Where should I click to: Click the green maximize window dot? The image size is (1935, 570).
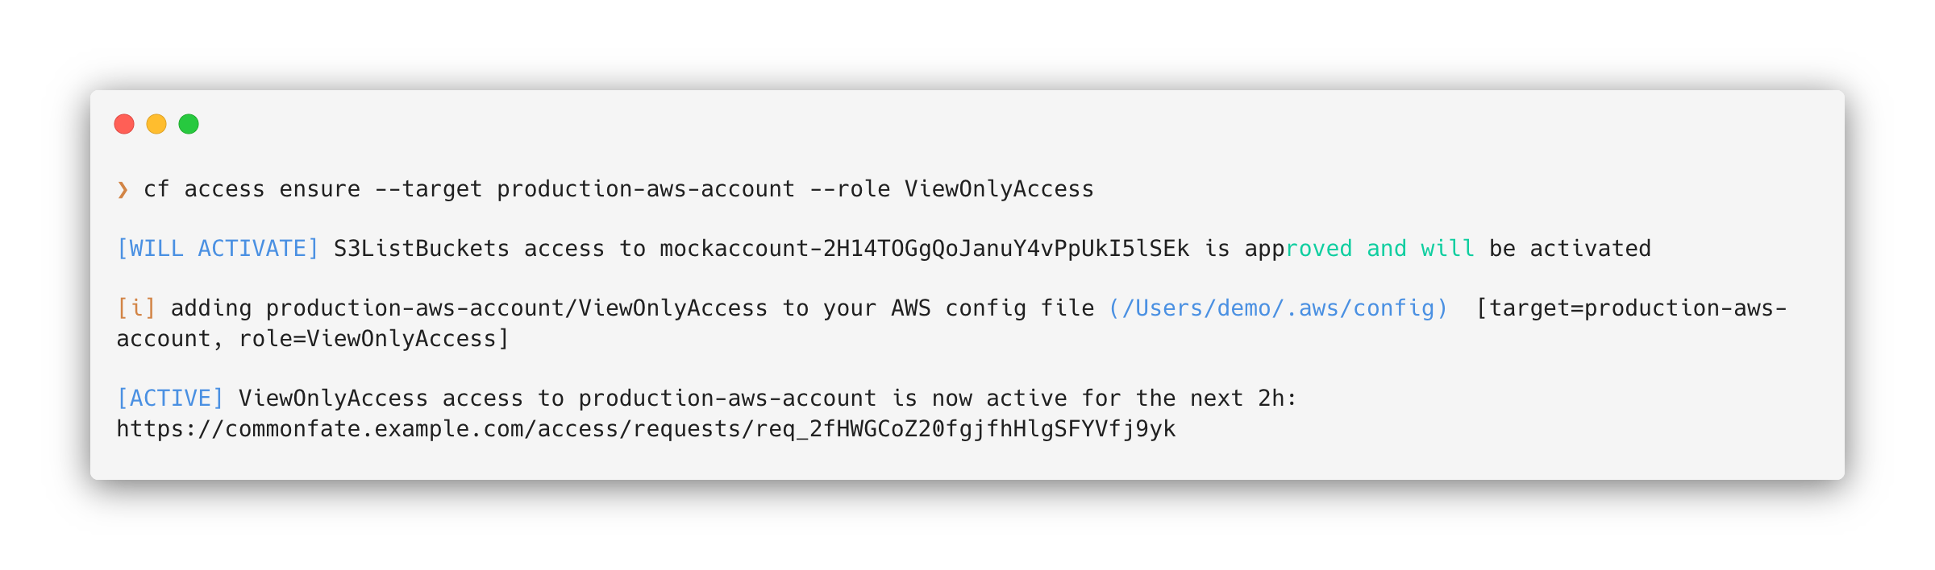click(x=189, y=124)
